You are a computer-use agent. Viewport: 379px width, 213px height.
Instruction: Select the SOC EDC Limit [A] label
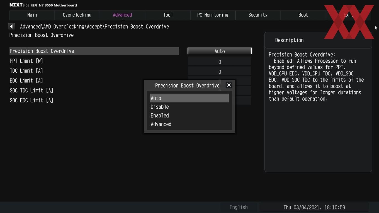[x=31, y=100]
